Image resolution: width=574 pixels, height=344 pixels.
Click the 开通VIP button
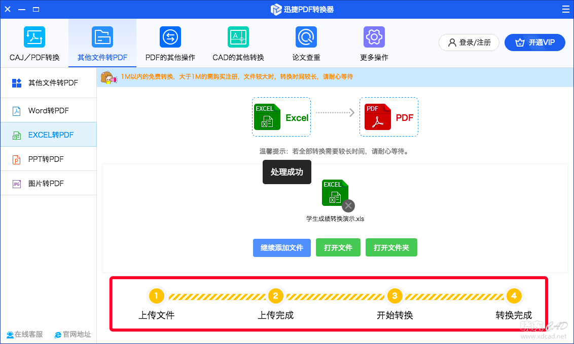point(535,42)
